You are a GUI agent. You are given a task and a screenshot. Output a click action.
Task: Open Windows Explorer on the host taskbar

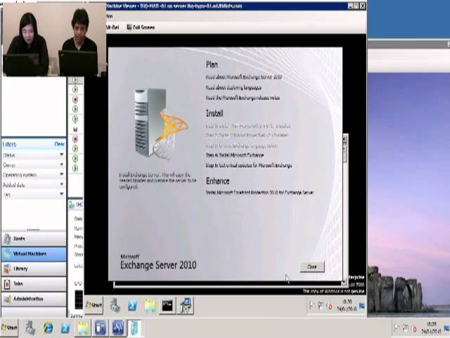click(x=83, y=328)
